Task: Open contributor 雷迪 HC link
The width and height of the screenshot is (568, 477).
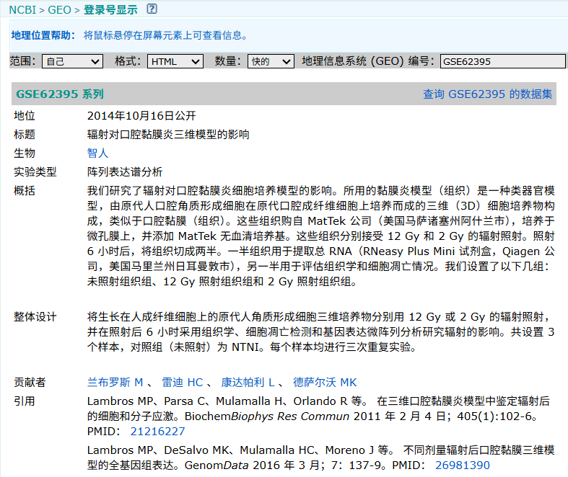Action: (x=183, y=383)
